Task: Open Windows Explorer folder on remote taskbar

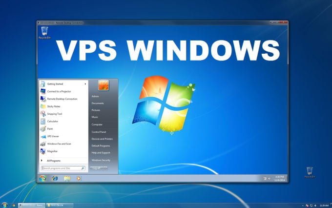Action: coord(67,178)
